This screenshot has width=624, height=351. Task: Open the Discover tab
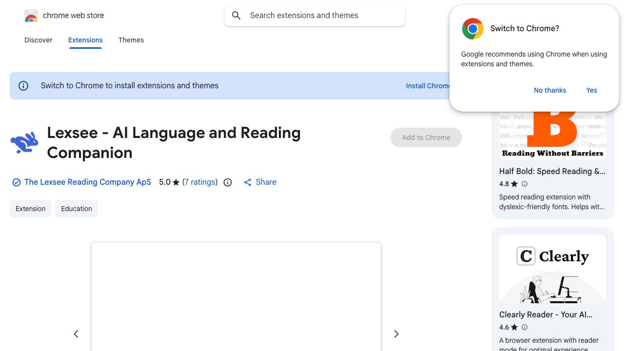click(39, 40)
